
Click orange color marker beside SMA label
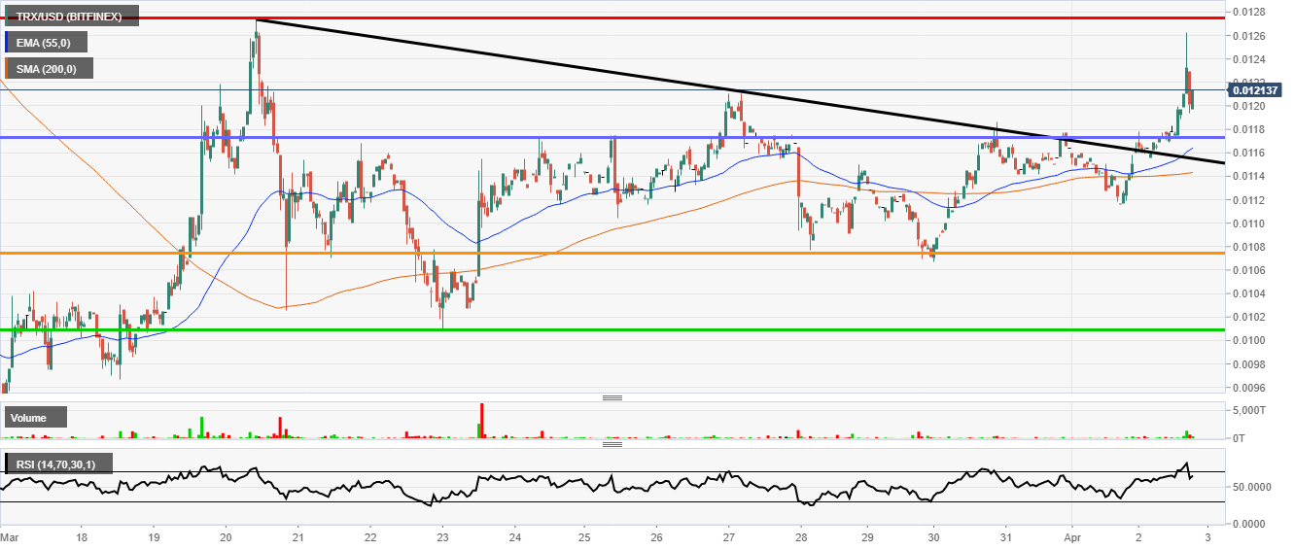pyautogui.click(x=7, y=68)
